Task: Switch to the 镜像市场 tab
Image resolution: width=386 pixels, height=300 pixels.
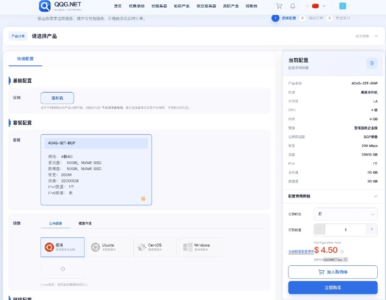Action: coord(85,223)
